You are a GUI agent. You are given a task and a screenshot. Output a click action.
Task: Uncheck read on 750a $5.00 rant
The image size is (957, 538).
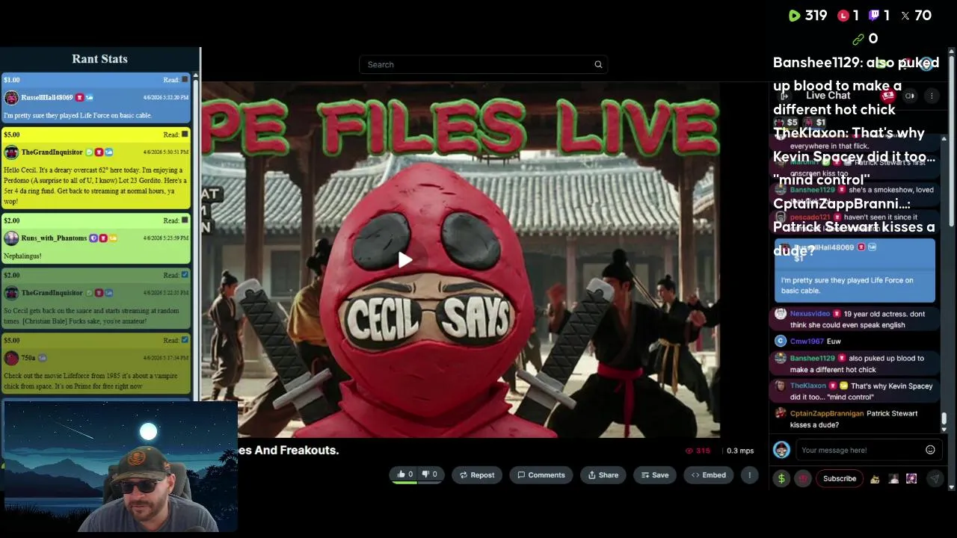185,340
